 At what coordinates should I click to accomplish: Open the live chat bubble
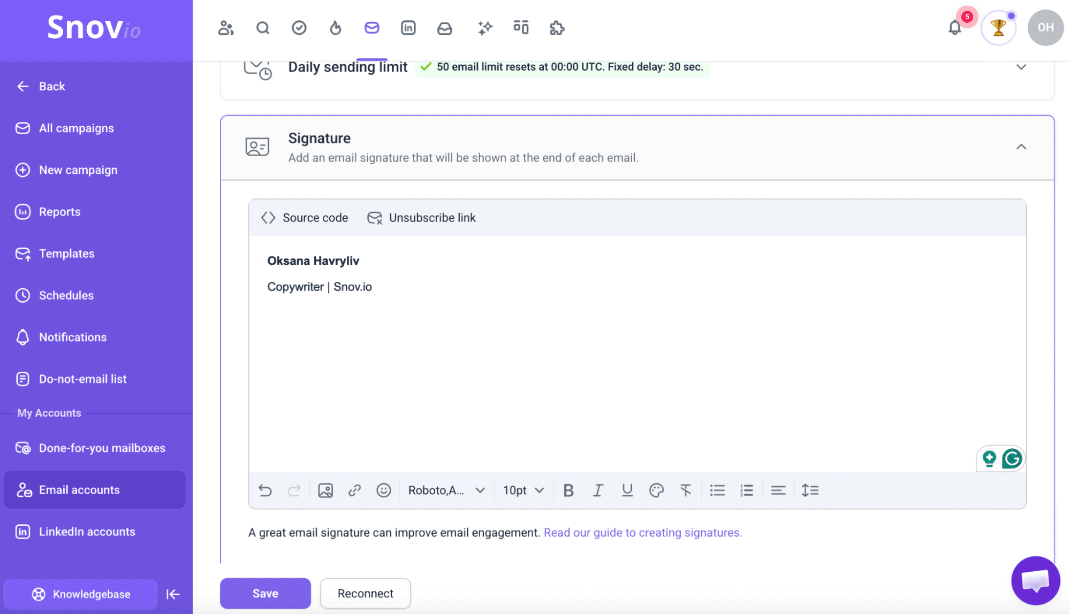coord(1035,580)
